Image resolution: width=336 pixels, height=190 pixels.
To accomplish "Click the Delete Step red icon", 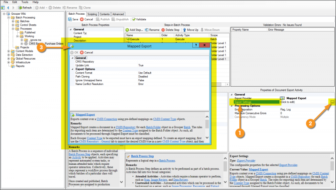I will [x=163, y=30].
